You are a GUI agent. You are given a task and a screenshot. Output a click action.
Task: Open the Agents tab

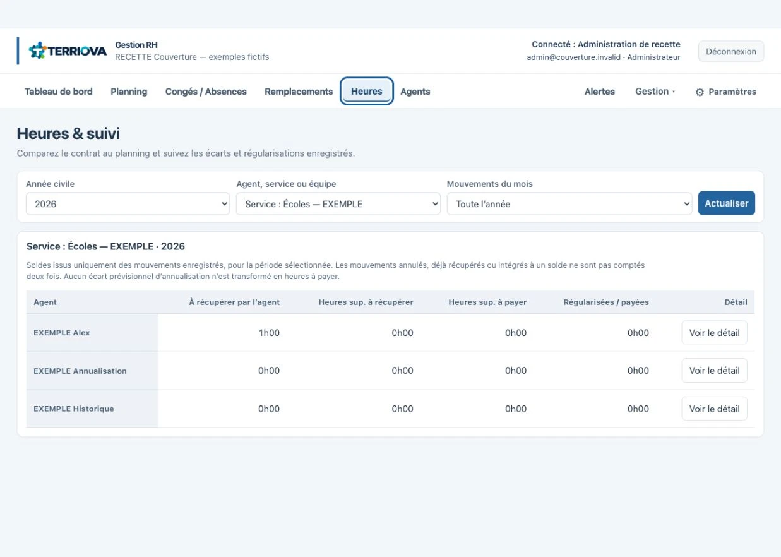tap(415, 92)
